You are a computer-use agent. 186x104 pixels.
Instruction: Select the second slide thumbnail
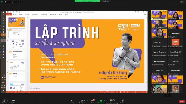click(17, 33)
